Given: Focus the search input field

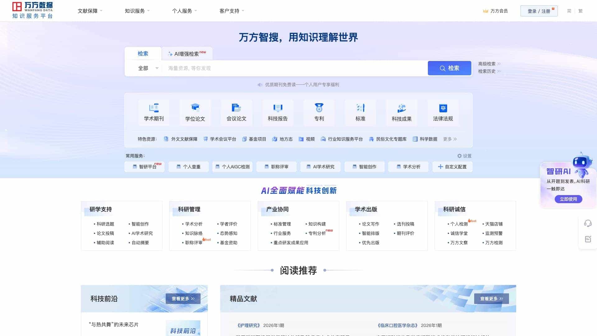Looking at the screenshot, I should [295, 68].
